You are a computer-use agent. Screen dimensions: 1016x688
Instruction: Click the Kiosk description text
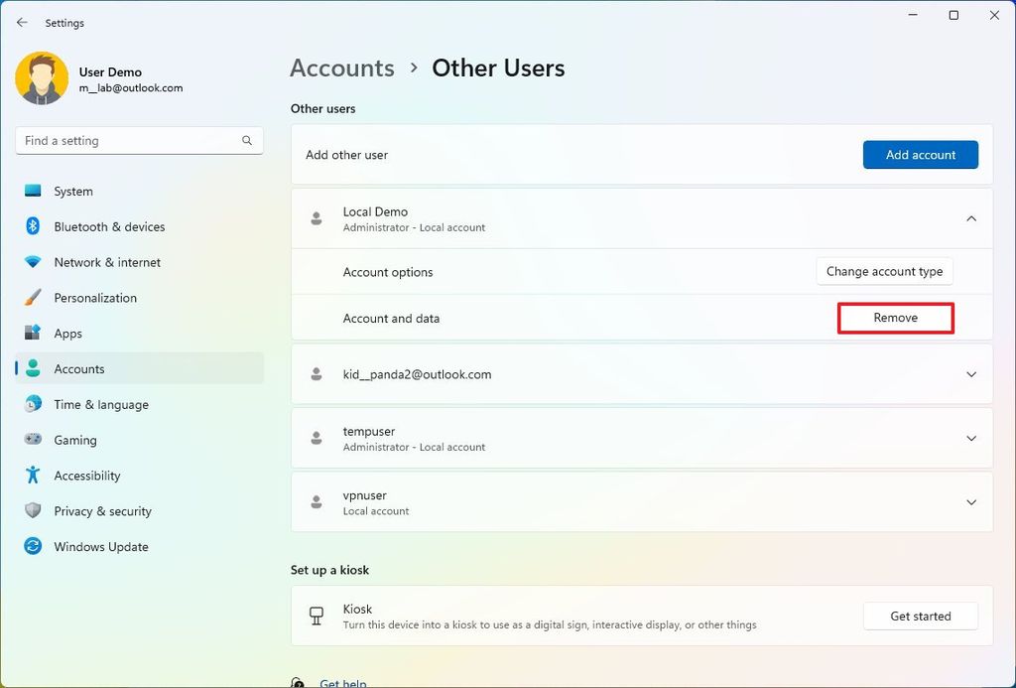click(x=550, y=625)
